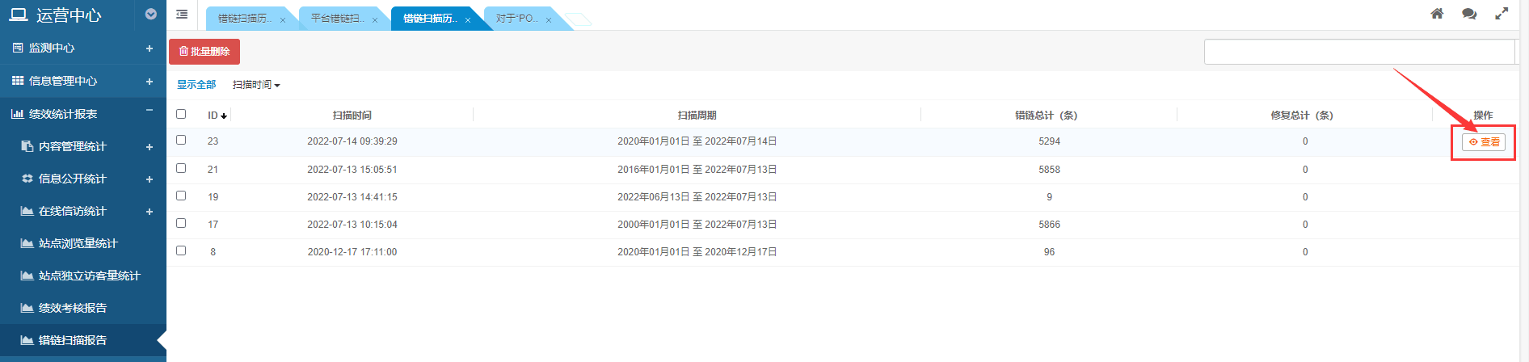Viewport: 1529px width, 362px height.
Task: Collapse the sidebar with the menu toggle icon
Action: (182, 15)
